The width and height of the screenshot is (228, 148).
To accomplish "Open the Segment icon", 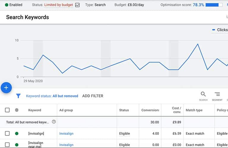I will tap(217, 94).
